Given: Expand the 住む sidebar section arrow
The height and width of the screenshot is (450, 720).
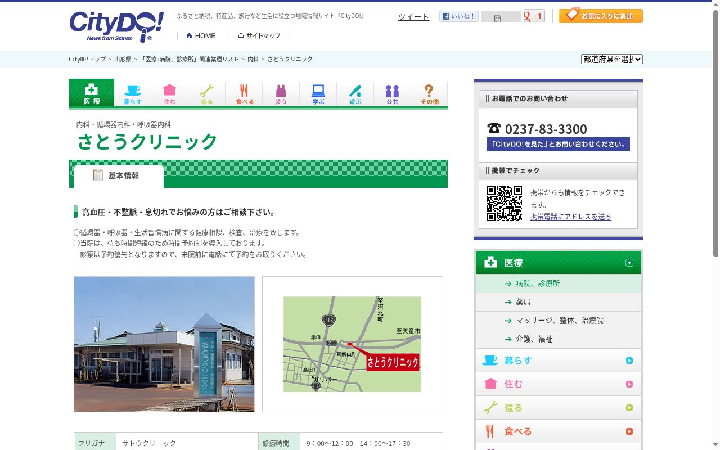Looking at the screenshot, I should pyautogui.click(x=629, y=384).
